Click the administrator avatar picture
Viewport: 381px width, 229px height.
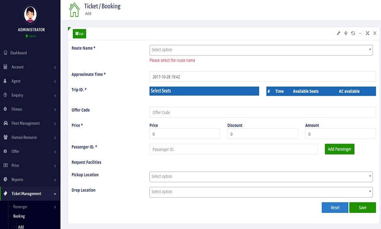[x=31, y=14]
